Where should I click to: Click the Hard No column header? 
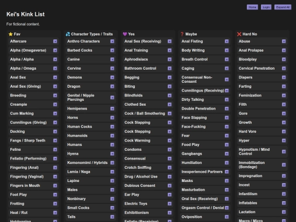tap(247, 34)
